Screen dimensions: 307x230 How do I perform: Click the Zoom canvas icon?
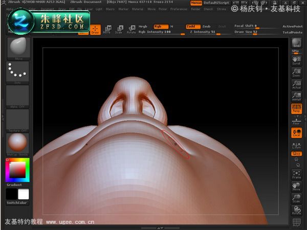296,73
